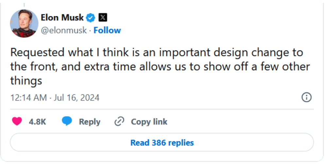This screenshot has width=325, height=164.
Task: Follow the account via the Follow link
Action: [x=107, y=30]
